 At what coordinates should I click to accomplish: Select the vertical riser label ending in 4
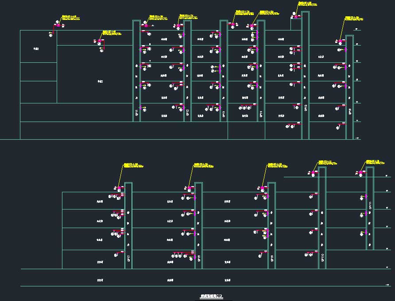pos(261,114)
